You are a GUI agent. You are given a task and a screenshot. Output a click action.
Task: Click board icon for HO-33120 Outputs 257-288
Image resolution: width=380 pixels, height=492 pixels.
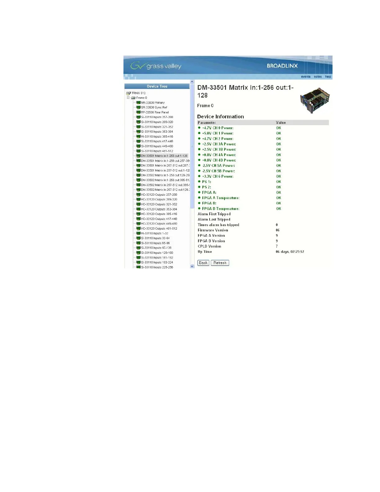tap(138, 194)
